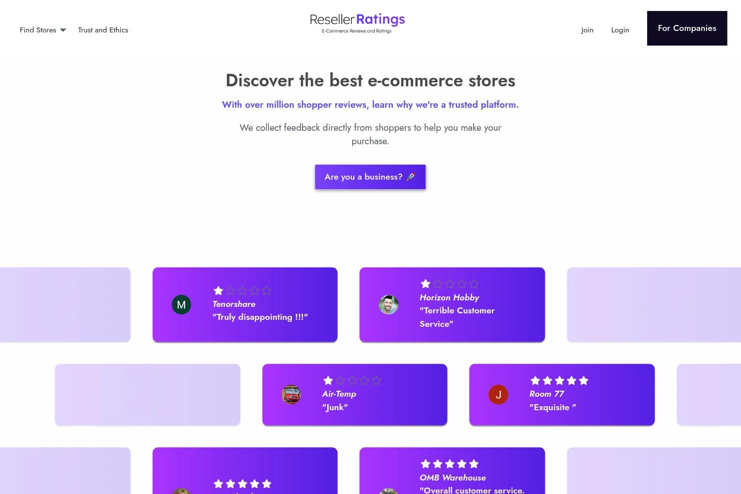741x494 pixels.
Task: Click the Air-Temp one-star rating
Action: (x=352, y=381)
